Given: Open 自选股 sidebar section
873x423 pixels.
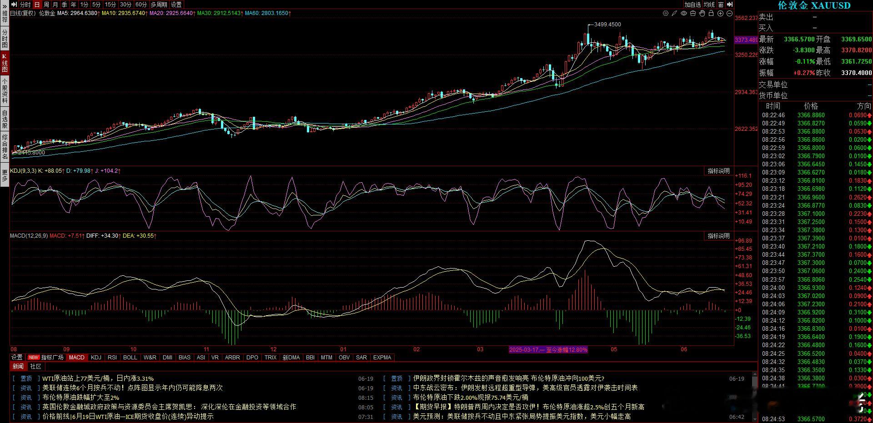Looking at the screenshot, I should pyautogui.click(x=5, y=119).
